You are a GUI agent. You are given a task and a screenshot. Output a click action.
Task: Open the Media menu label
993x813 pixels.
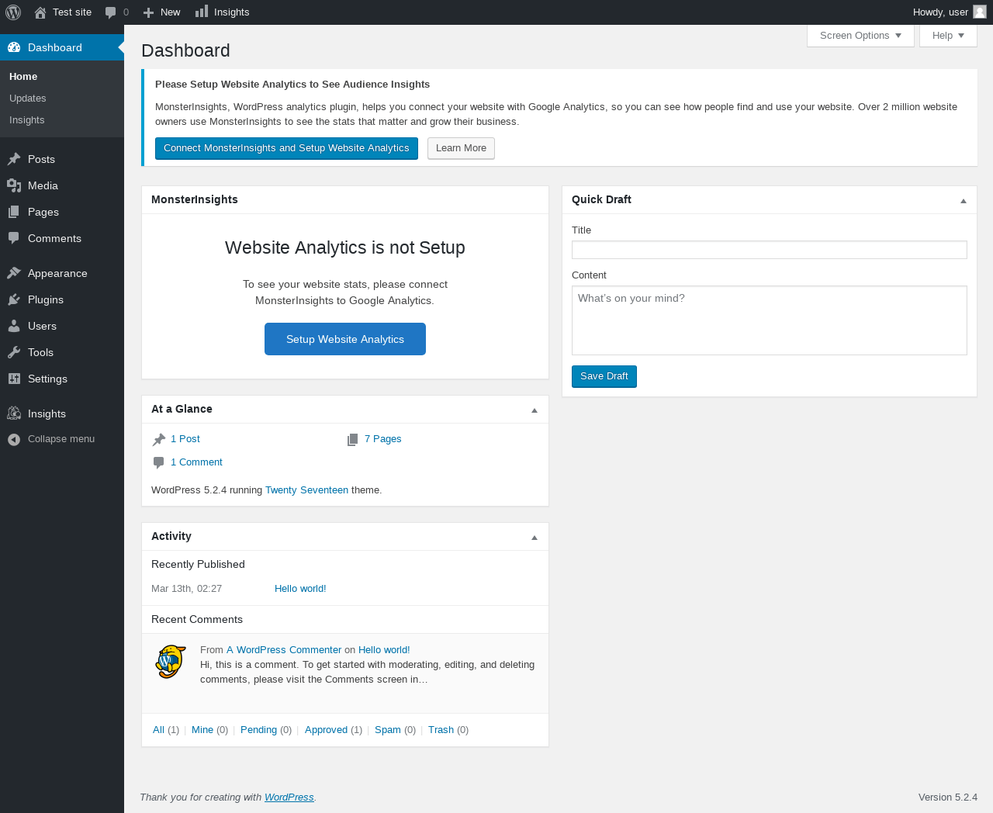click(43, 185)
